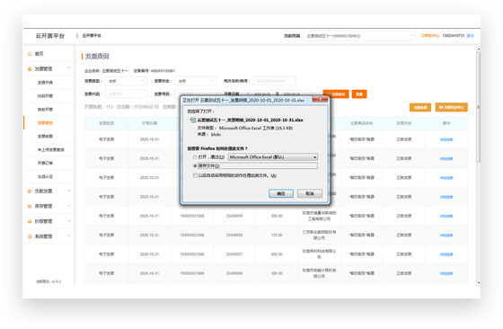Click the vertical scrollbar thumb
This screenshot has height=329, width=503.
click(478, 108)
